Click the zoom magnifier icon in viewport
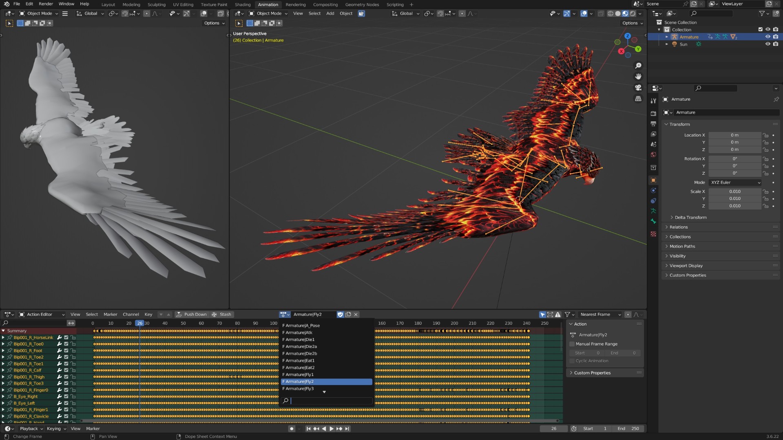This screenshot has height=440, width=783. 638,66
